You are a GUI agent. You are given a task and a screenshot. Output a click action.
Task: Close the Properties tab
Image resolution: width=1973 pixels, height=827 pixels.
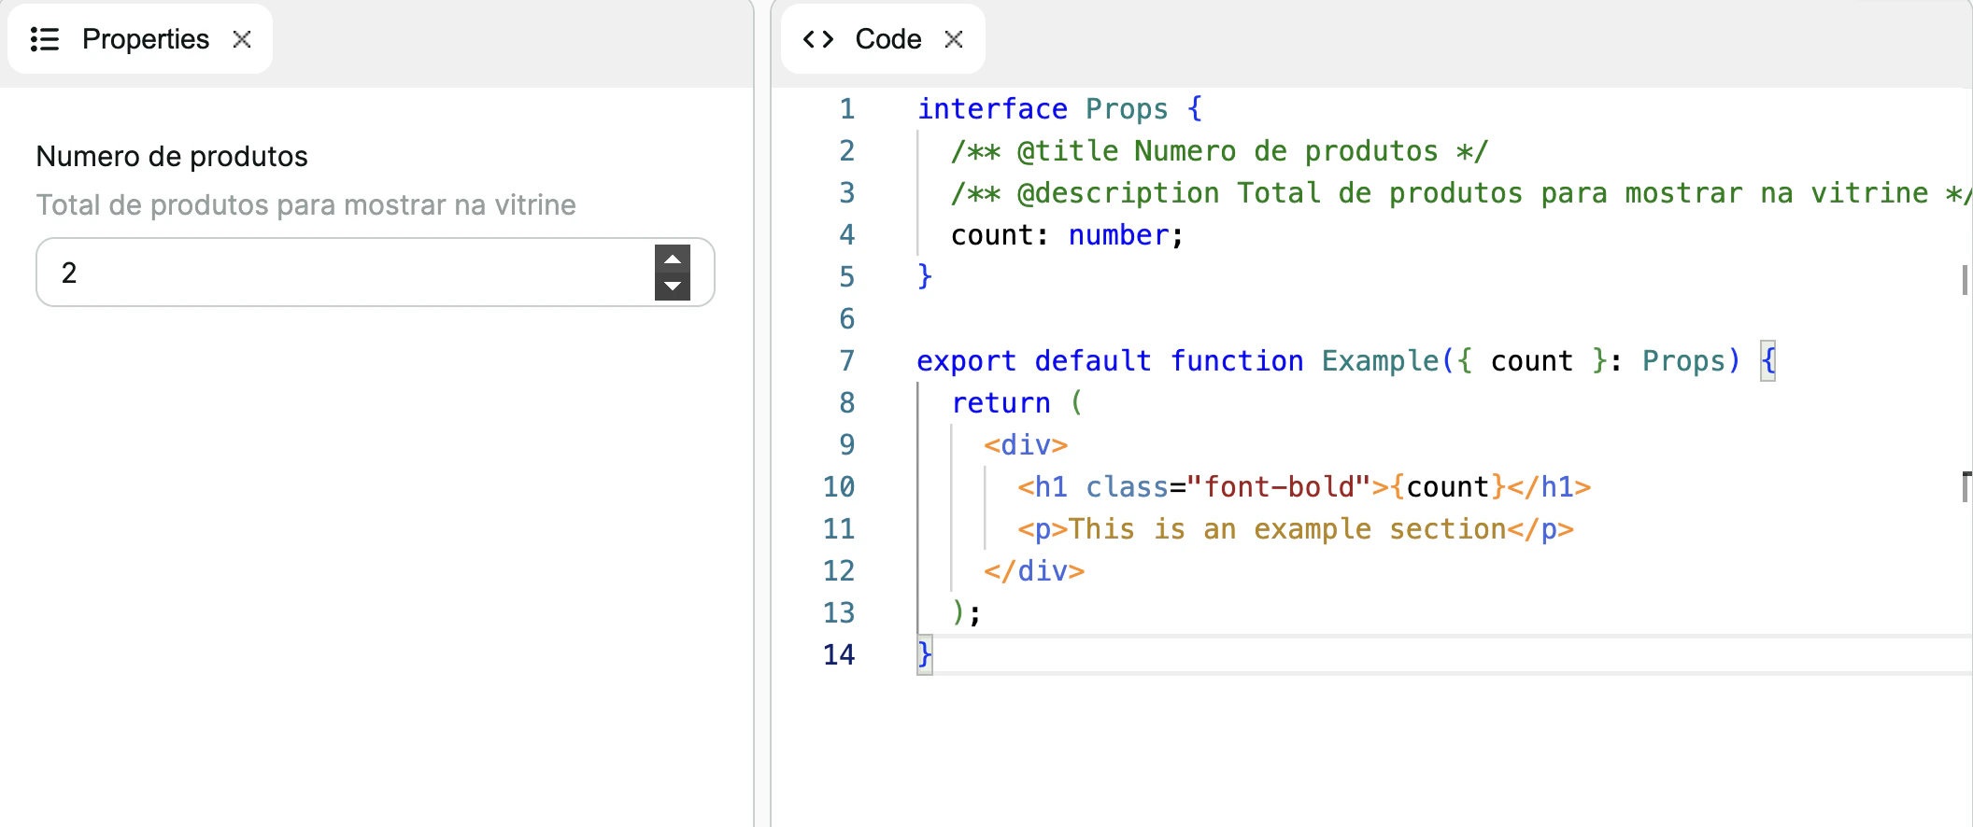(x=242, y=39)
